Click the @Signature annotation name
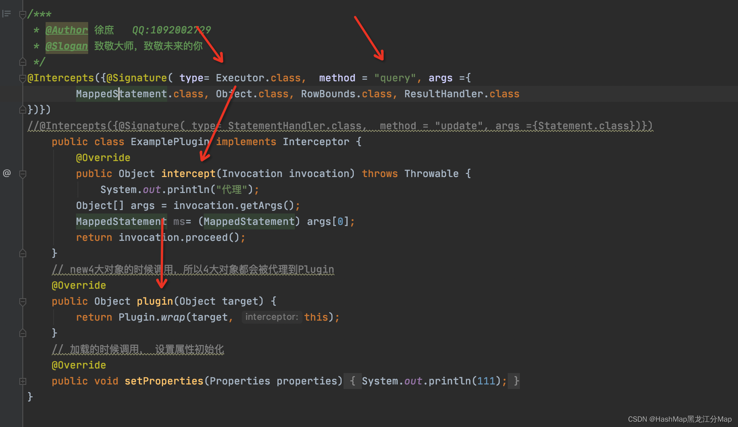 coord(136,78)
